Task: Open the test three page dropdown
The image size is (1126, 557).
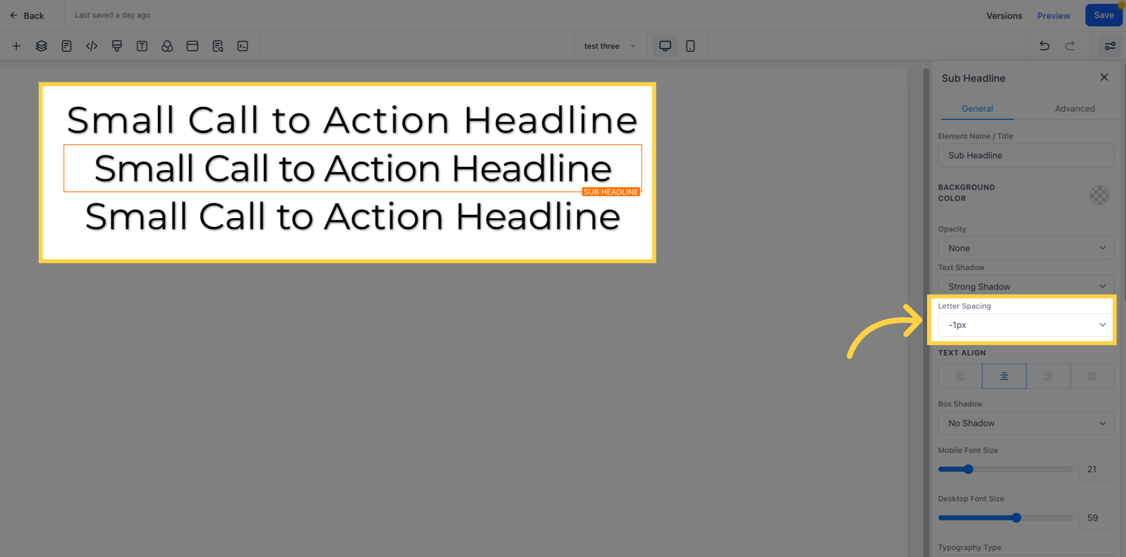Action: click(609, 46)
